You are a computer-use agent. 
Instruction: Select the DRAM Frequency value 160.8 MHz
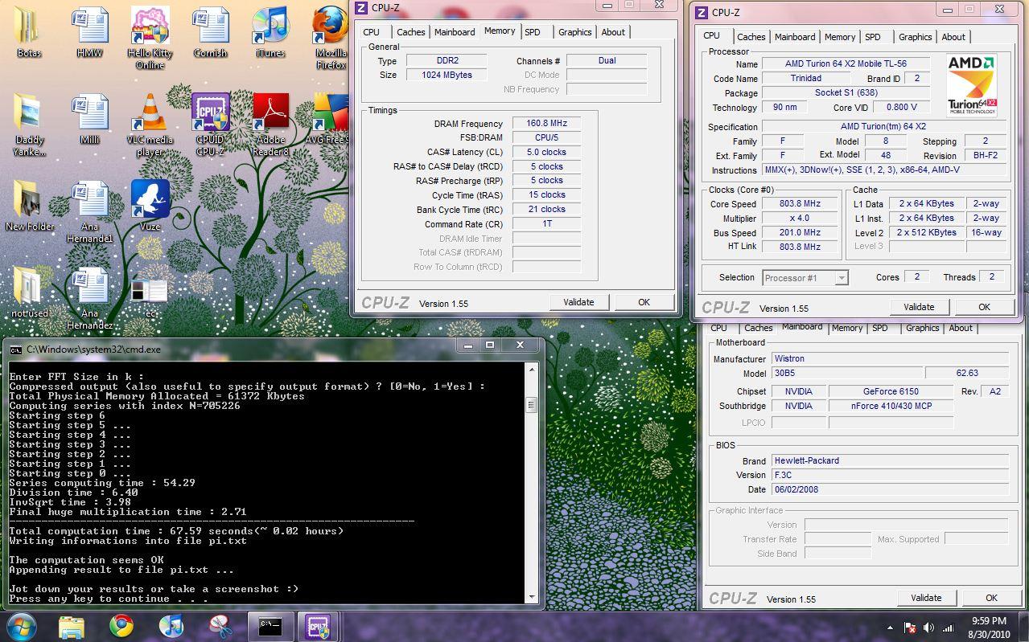(546, 123)
